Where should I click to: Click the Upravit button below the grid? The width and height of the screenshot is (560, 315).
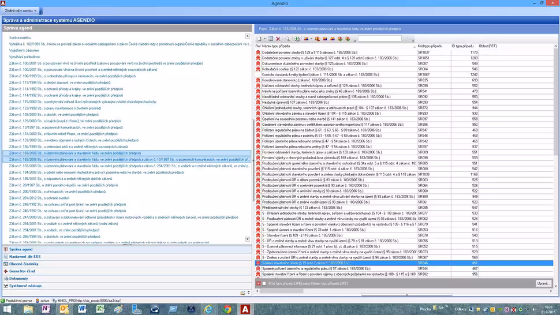pyautogui.click(x=543, y=283)
